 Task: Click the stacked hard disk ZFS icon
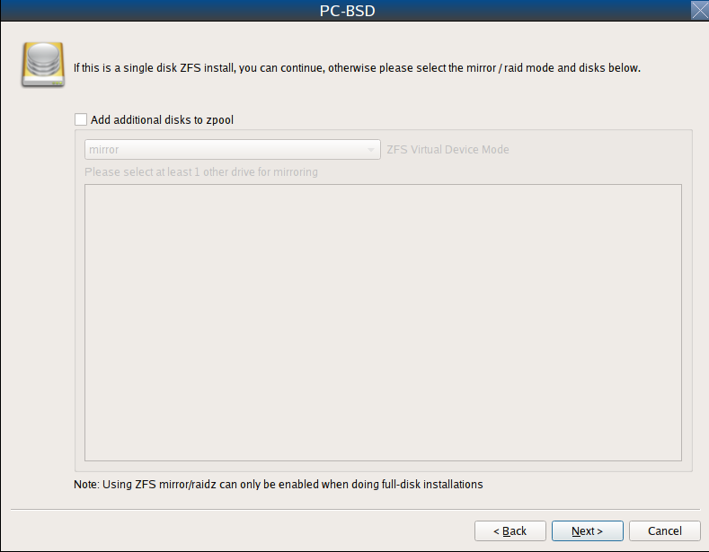(x=43, y=65)
